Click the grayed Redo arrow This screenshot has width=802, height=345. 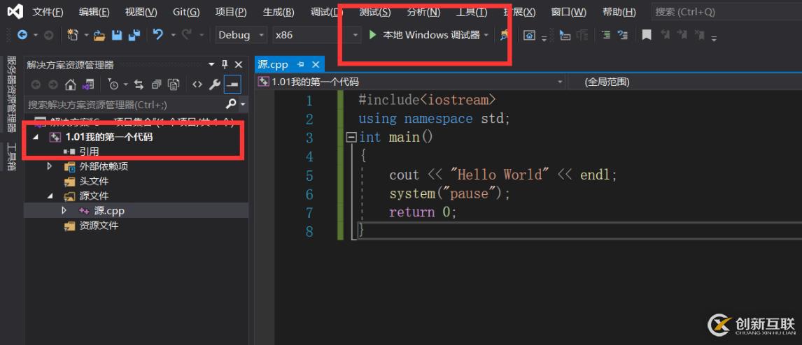point(187,35)
